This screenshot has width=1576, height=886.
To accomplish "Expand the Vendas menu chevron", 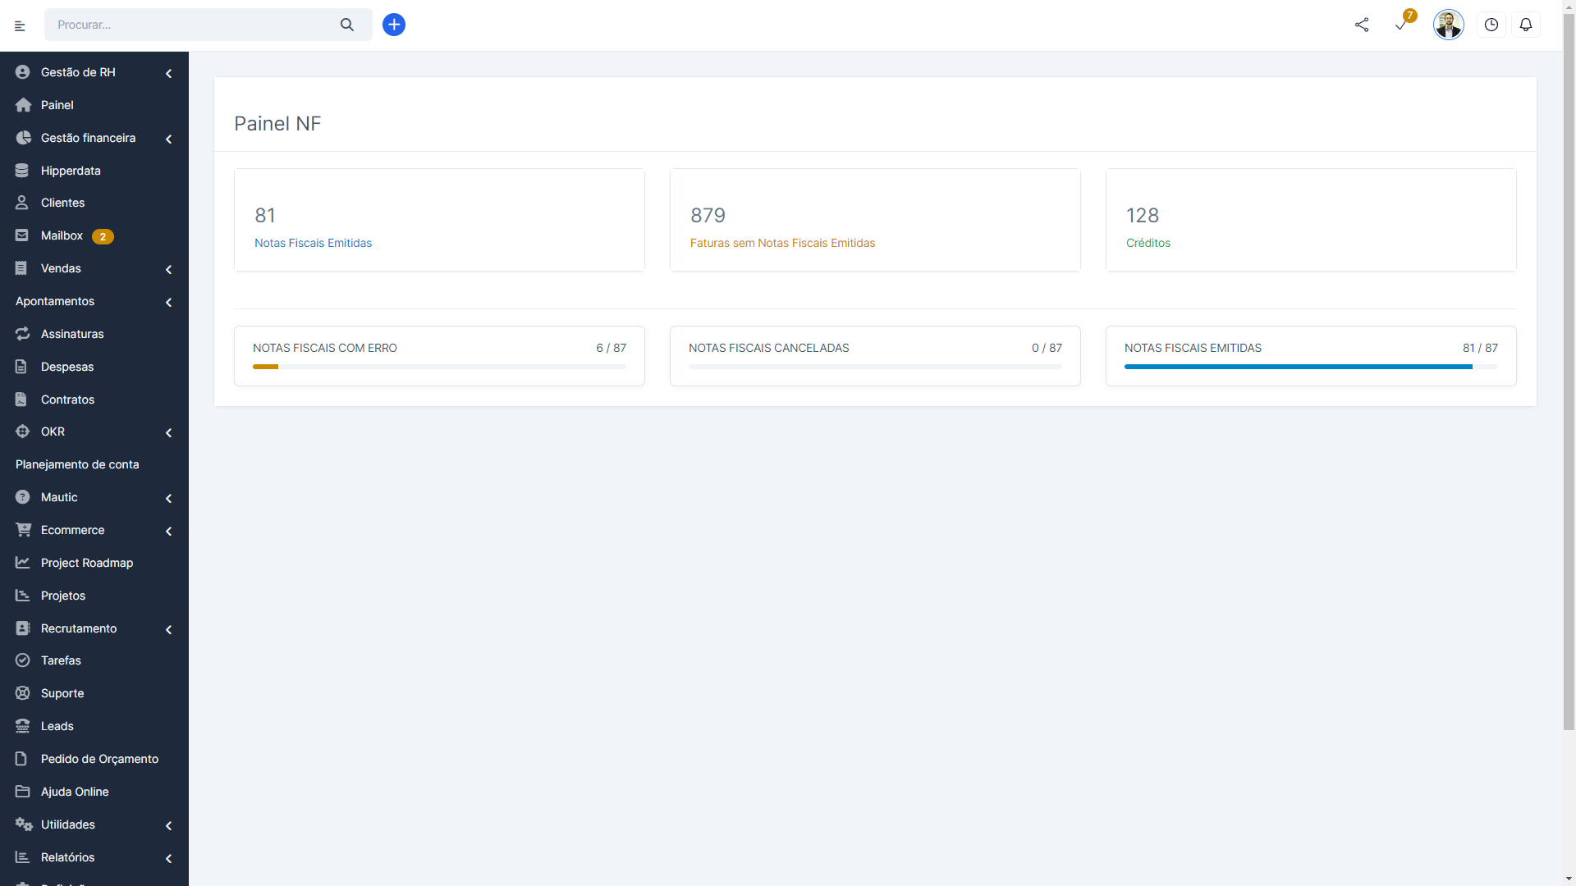I will [x=168, y=269].
